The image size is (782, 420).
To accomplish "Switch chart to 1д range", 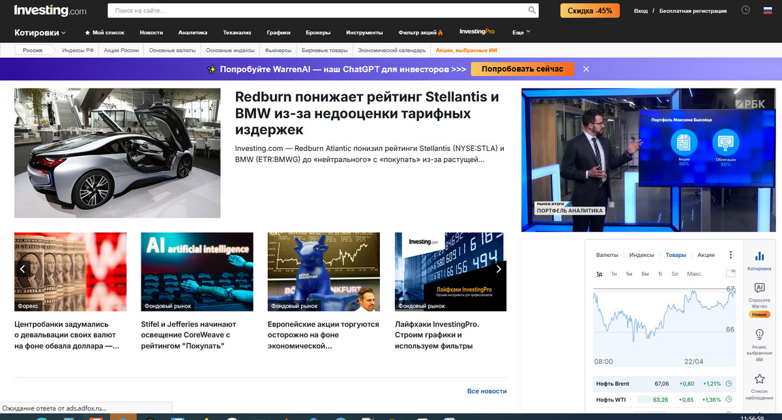I will pos(599,274).
